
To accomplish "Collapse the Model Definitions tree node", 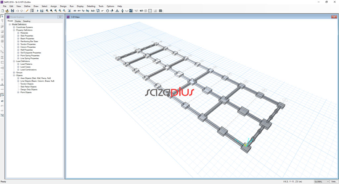I will (10, 25).
